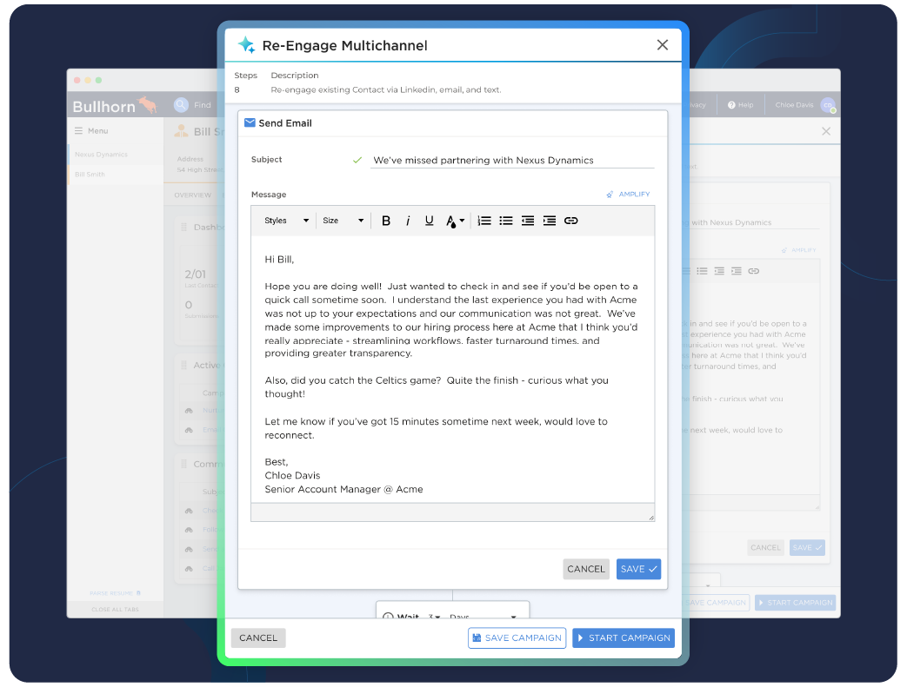Image resolution: width=907 pixels, height=687 pixels.
Task: Grab the message editor resize handle
Action: (651, 518)
